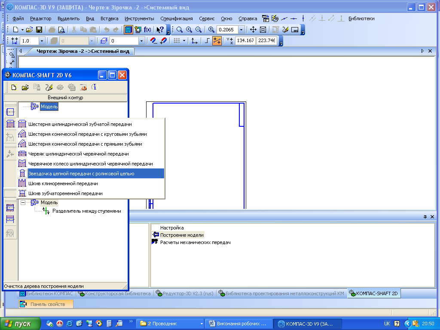Open the Инструменты menu
440x330 pixels.
pos(139,18)
